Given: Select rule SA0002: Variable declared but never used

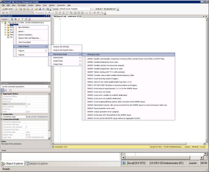Looking at the screenshot, I should (x=129, y=62).
